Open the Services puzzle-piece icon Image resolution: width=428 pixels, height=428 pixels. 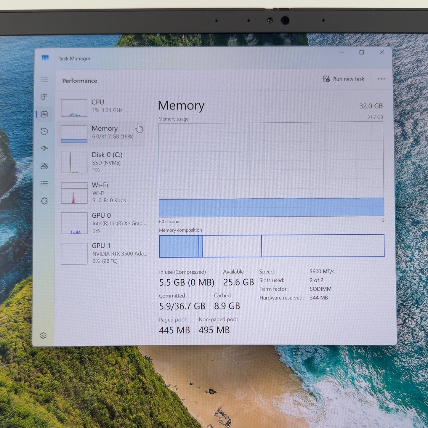(x=44, y=201)
